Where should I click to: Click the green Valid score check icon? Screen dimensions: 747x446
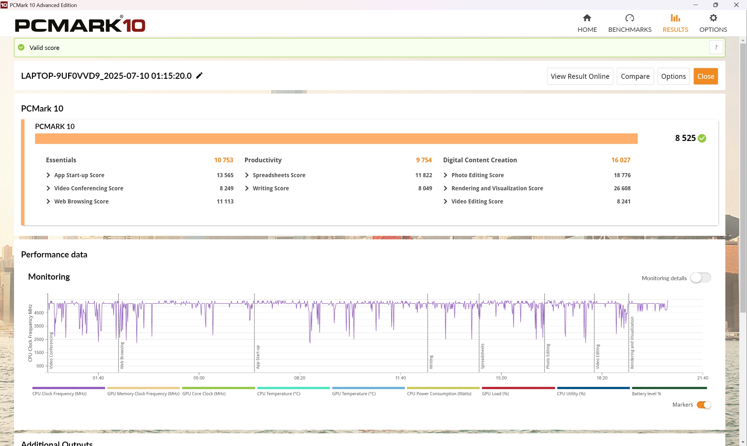tap(21, 48)
